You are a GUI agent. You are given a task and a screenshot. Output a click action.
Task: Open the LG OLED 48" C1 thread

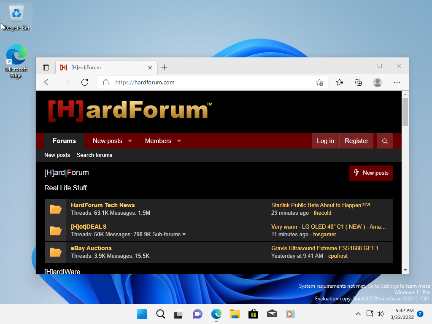click(x=328, y=227)
